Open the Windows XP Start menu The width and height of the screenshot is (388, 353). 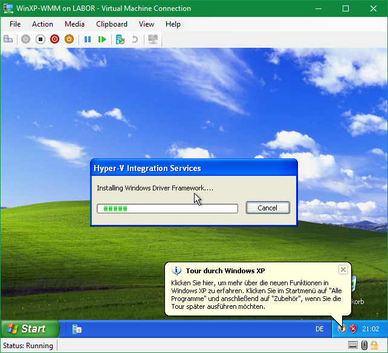(x=30, y=329)
